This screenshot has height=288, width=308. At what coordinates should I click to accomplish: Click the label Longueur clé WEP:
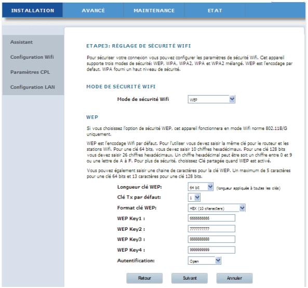[140, 187]
